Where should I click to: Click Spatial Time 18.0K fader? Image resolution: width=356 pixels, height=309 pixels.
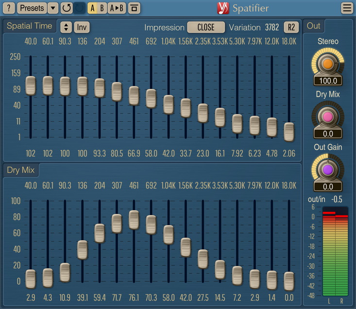click(x=289, y=132)
